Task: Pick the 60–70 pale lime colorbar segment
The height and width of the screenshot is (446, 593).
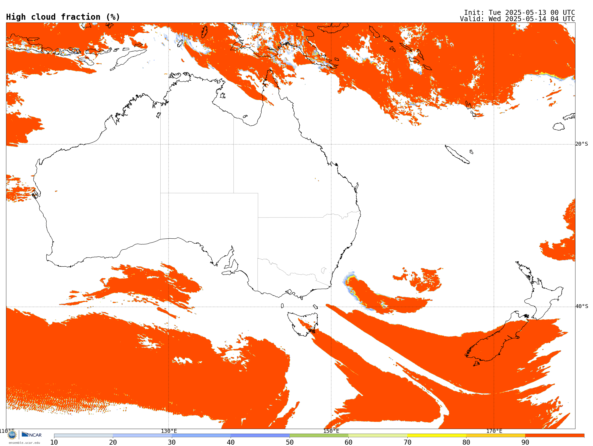Action: [x=378, y=436]
